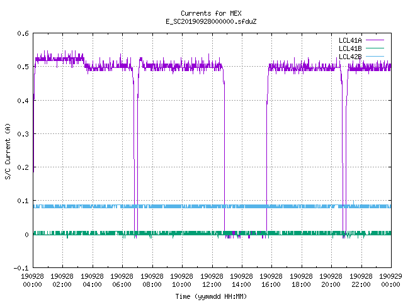Screen dimensions: 403x302
Task: Click the green LCL41B legend line sample
Action: (x=375, y=48)
